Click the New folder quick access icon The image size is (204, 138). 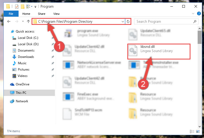[23, 7]
